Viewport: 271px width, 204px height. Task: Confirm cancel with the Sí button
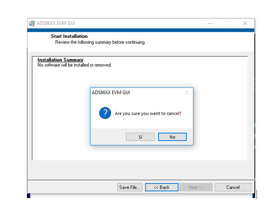tap(140, 137)
